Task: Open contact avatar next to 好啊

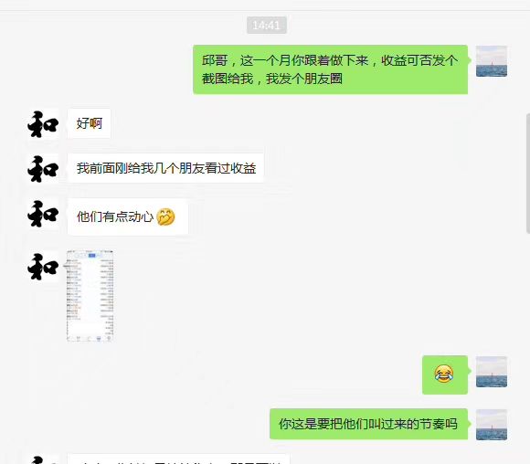Action: click(43, 124)
